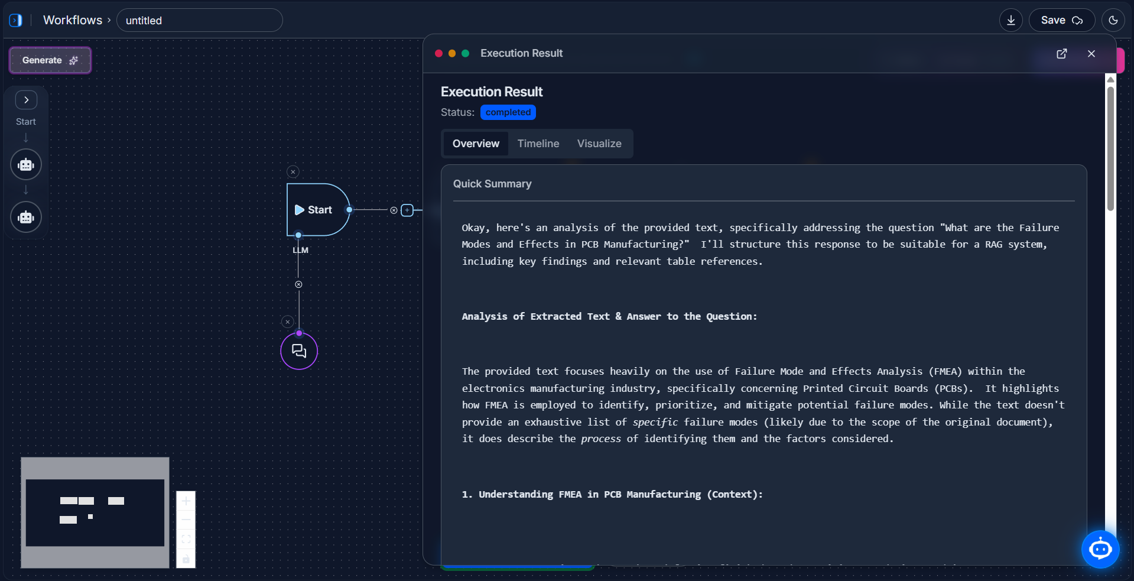Image resolution: width=1134 pixels, height=581 pixels.
Task: Toggle dark mode moon icon
Action: click(1113, 20)
